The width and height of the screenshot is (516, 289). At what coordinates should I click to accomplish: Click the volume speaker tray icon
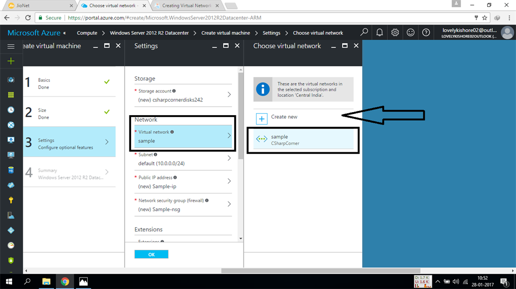point(456,281)
